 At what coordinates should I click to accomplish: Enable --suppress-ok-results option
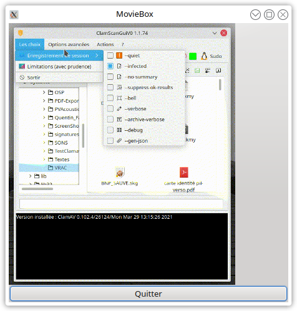click(x=110, y=87)
